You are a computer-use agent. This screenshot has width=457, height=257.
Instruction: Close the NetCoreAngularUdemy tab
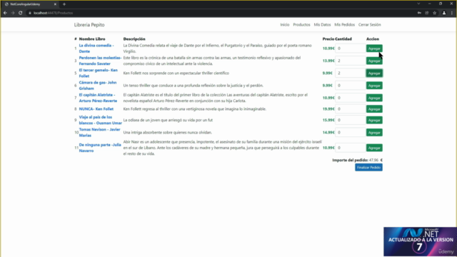pyautogui.click(x=55, y=4)
